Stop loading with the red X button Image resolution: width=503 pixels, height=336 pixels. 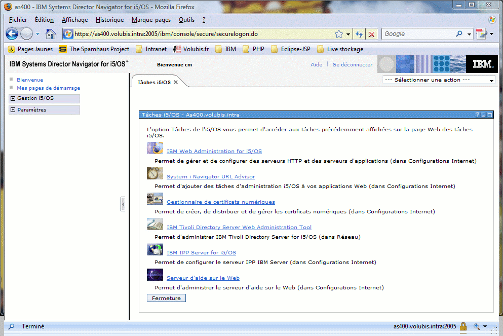[x=371, y=34]
